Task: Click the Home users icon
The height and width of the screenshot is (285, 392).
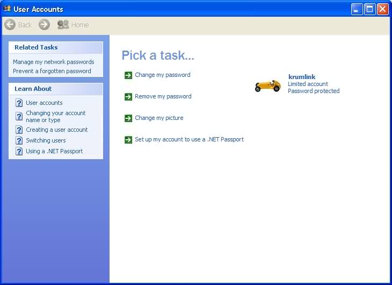Action: pyautogui.click(x=63, y=25)
